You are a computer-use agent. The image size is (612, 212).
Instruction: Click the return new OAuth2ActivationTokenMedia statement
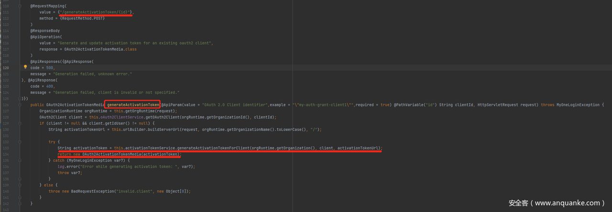pyautogui.click(x=119, y=154)
